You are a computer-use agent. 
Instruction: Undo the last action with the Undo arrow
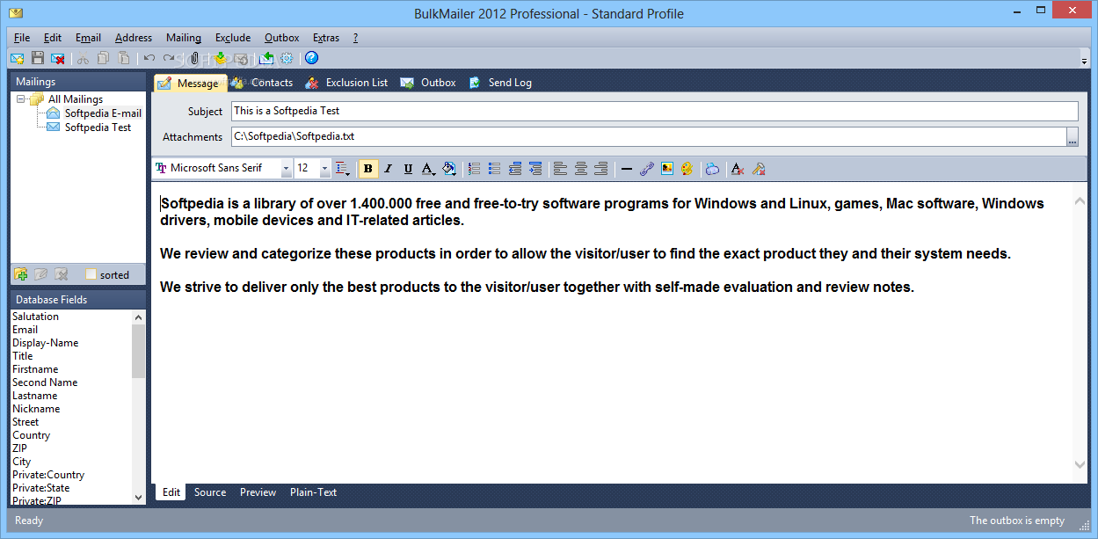coord(149,58)
